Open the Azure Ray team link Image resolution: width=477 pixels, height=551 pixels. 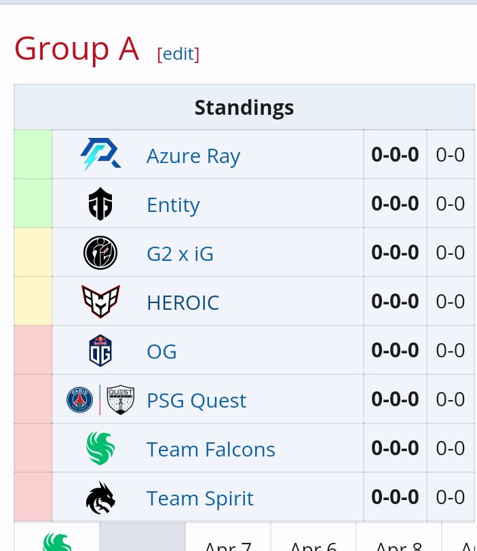193,156
